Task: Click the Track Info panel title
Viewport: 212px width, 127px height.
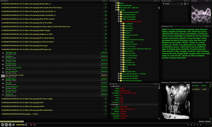Action: tap(114, 84)
